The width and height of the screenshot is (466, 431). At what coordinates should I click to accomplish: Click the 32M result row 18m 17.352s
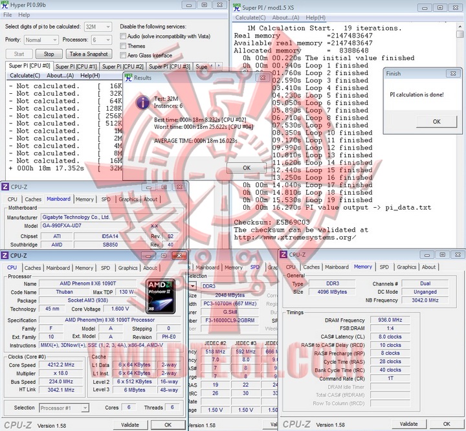pos(65,168)
